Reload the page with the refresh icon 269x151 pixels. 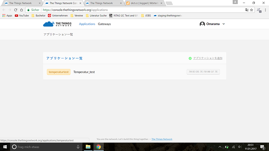point(16,10)
